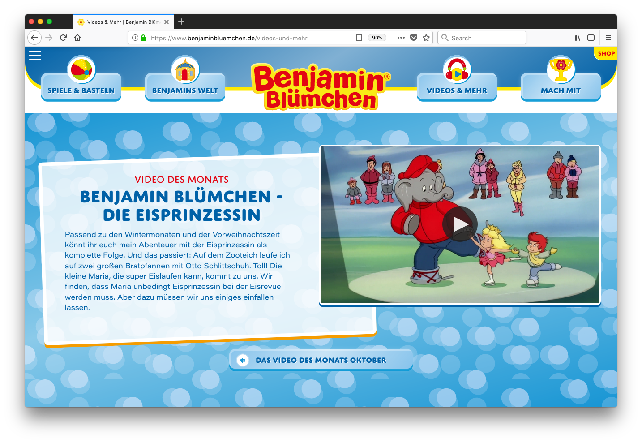The image size is (642, 443).
Task: Open page actions three-dot menu
Action: click(x=401, y=38)
